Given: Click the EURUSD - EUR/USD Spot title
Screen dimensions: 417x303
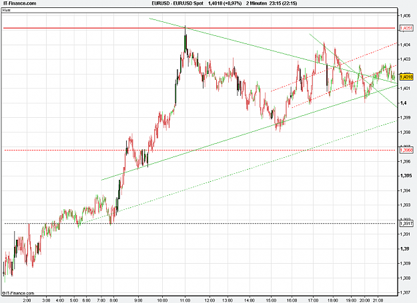Looking at the screenshot, I should pos(177,3).
